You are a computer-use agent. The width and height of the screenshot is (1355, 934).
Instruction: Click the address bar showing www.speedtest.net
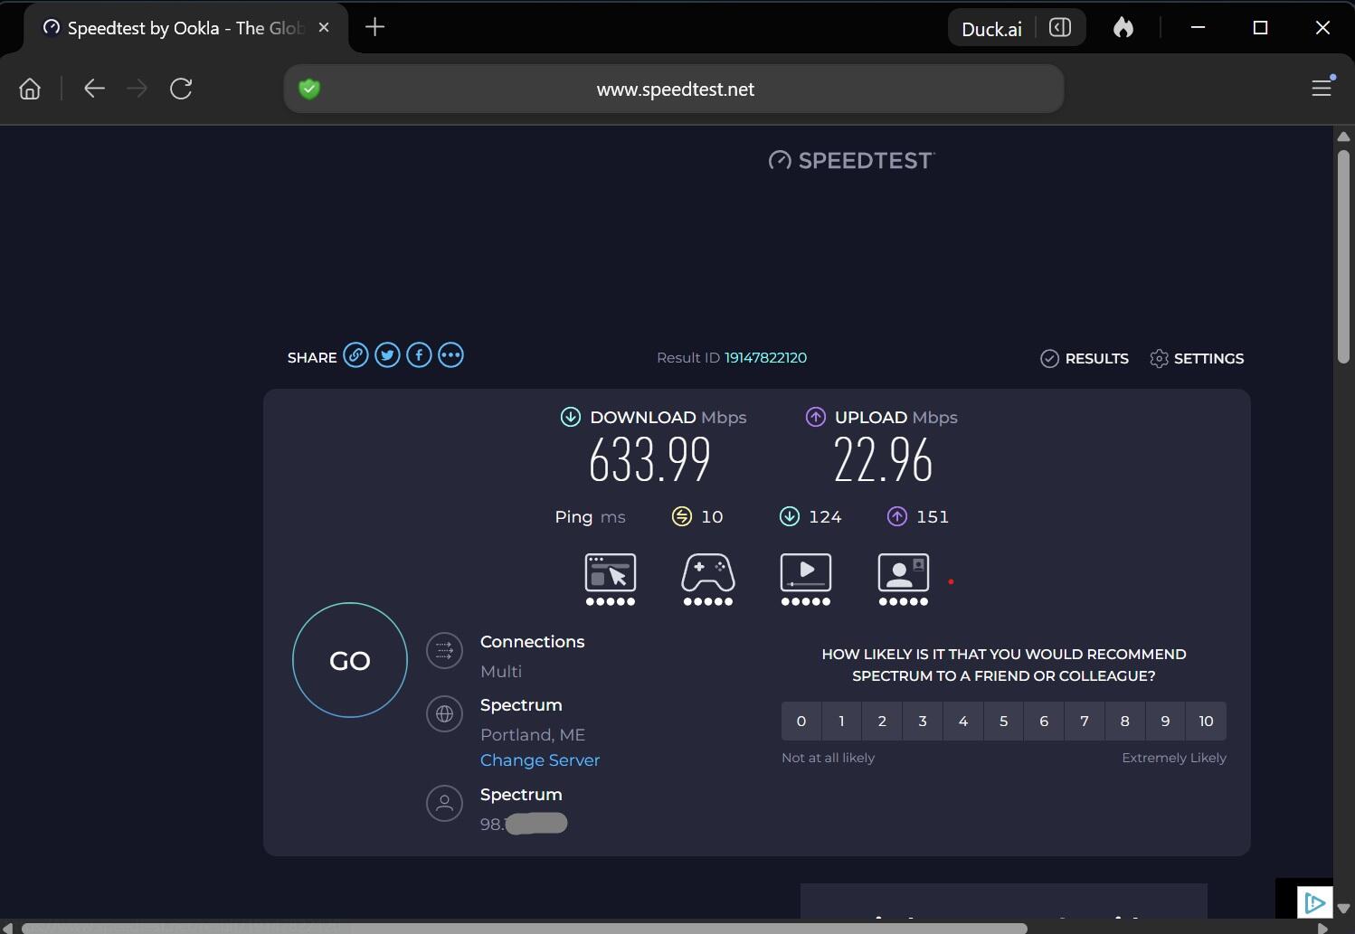(x=674, y=89)
